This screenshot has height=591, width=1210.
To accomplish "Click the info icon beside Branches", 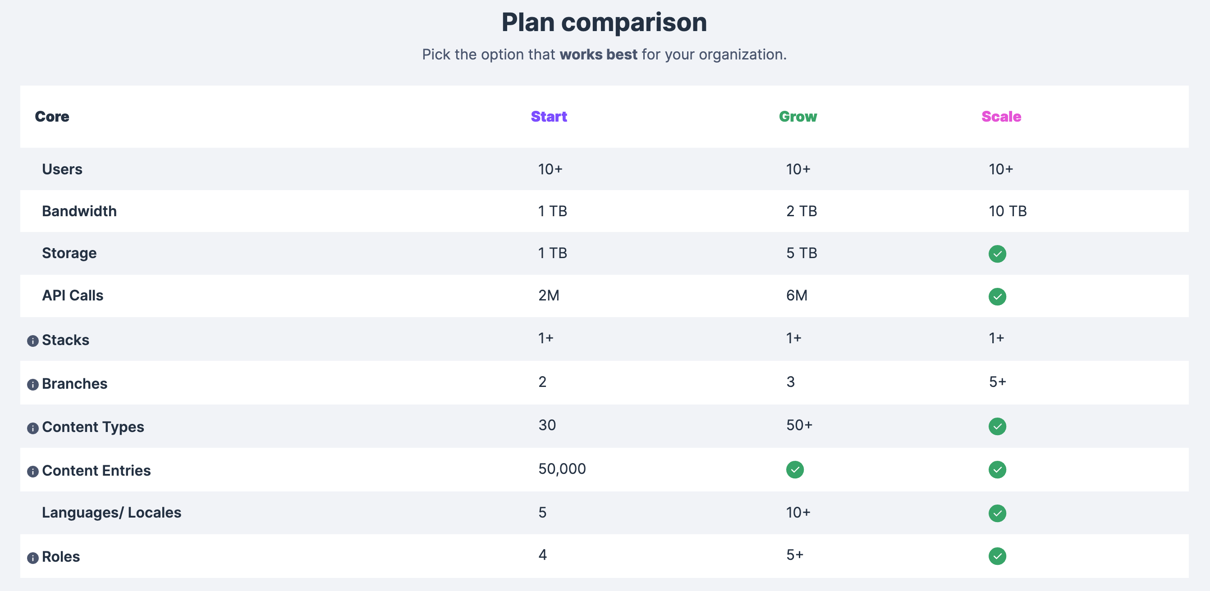I will point(32,384).
